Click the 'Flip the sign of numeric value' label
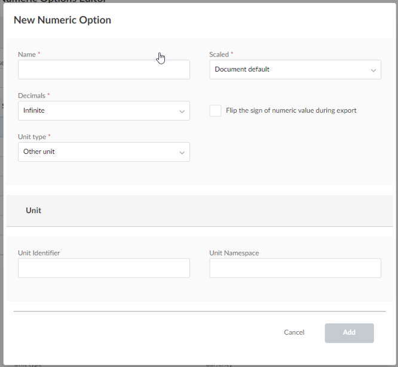398x367 pixels. (x=291, y=111)
